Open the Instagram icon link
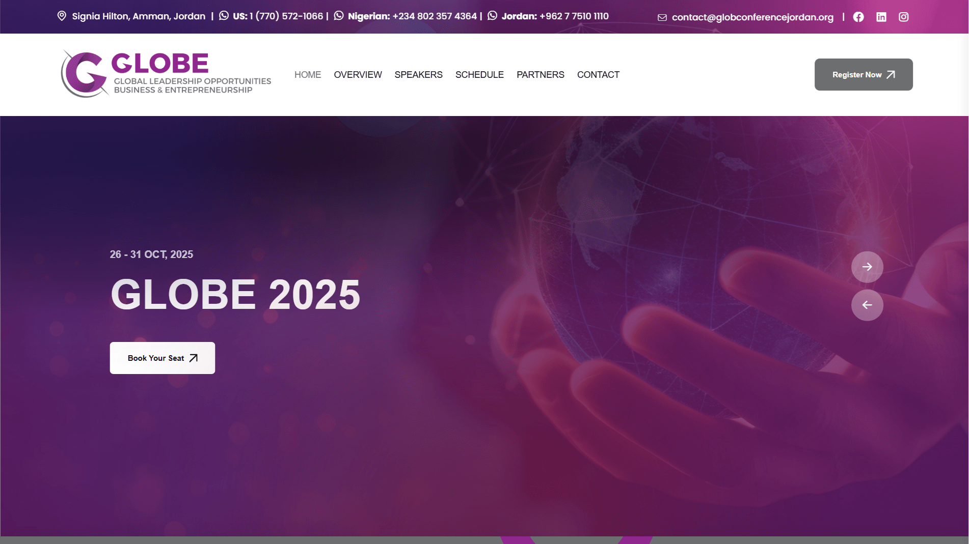Screen dimensions: 969x544 [x=903, y=17]
